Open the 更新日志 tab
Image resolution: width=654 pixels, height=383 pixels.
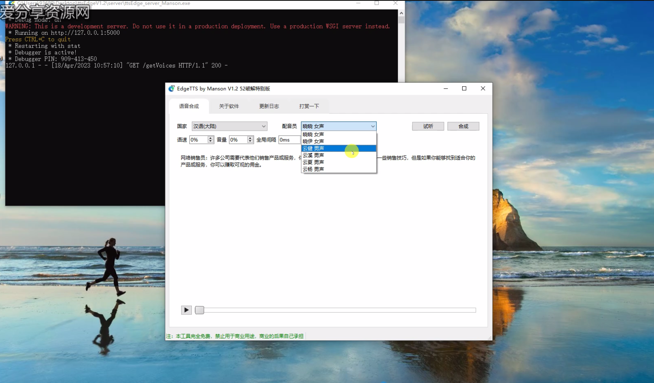click(x=269, y=106)
